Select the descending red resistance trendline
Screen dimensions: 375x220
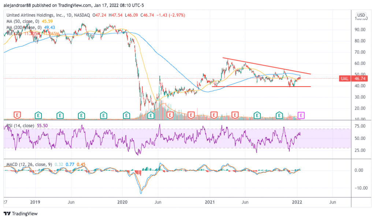pyautogui.click(x=267, y=66)
